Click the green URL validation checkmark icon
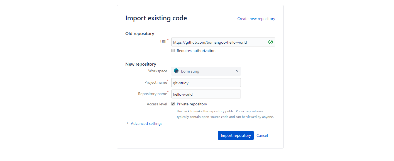The width and height of the screenshot is (394, 161). [270, 42]
